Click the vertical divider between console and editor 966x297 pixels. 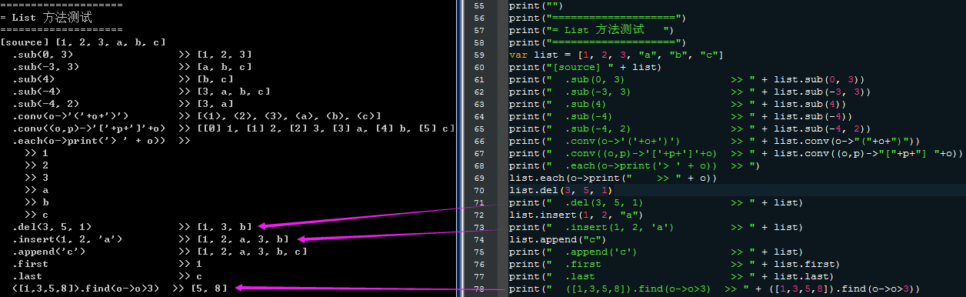click(x=462, y=148)
